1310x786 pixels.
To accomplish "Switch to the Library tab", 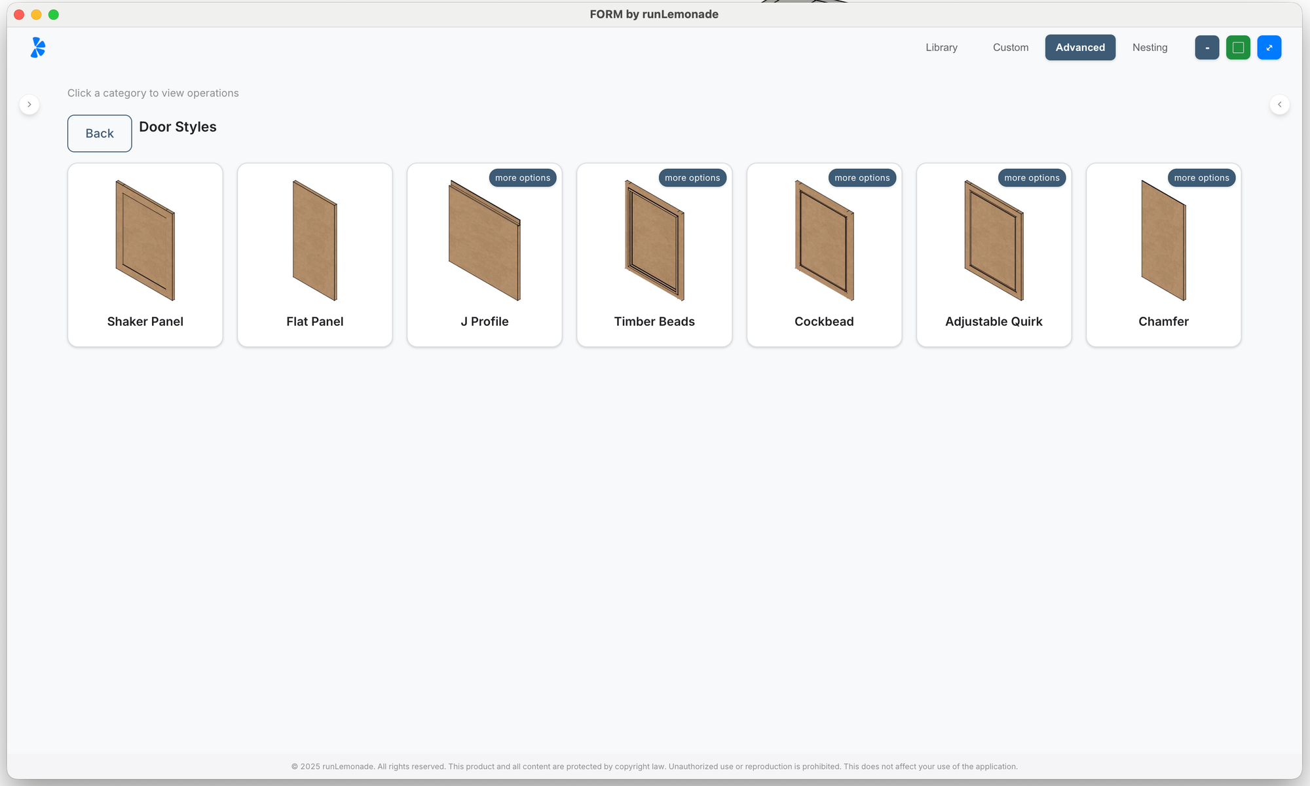I will [941, 47].
